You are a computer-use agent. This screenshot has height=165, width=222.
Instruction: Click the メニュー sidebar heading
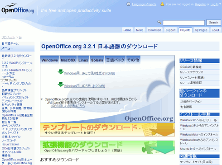point(17,48)
